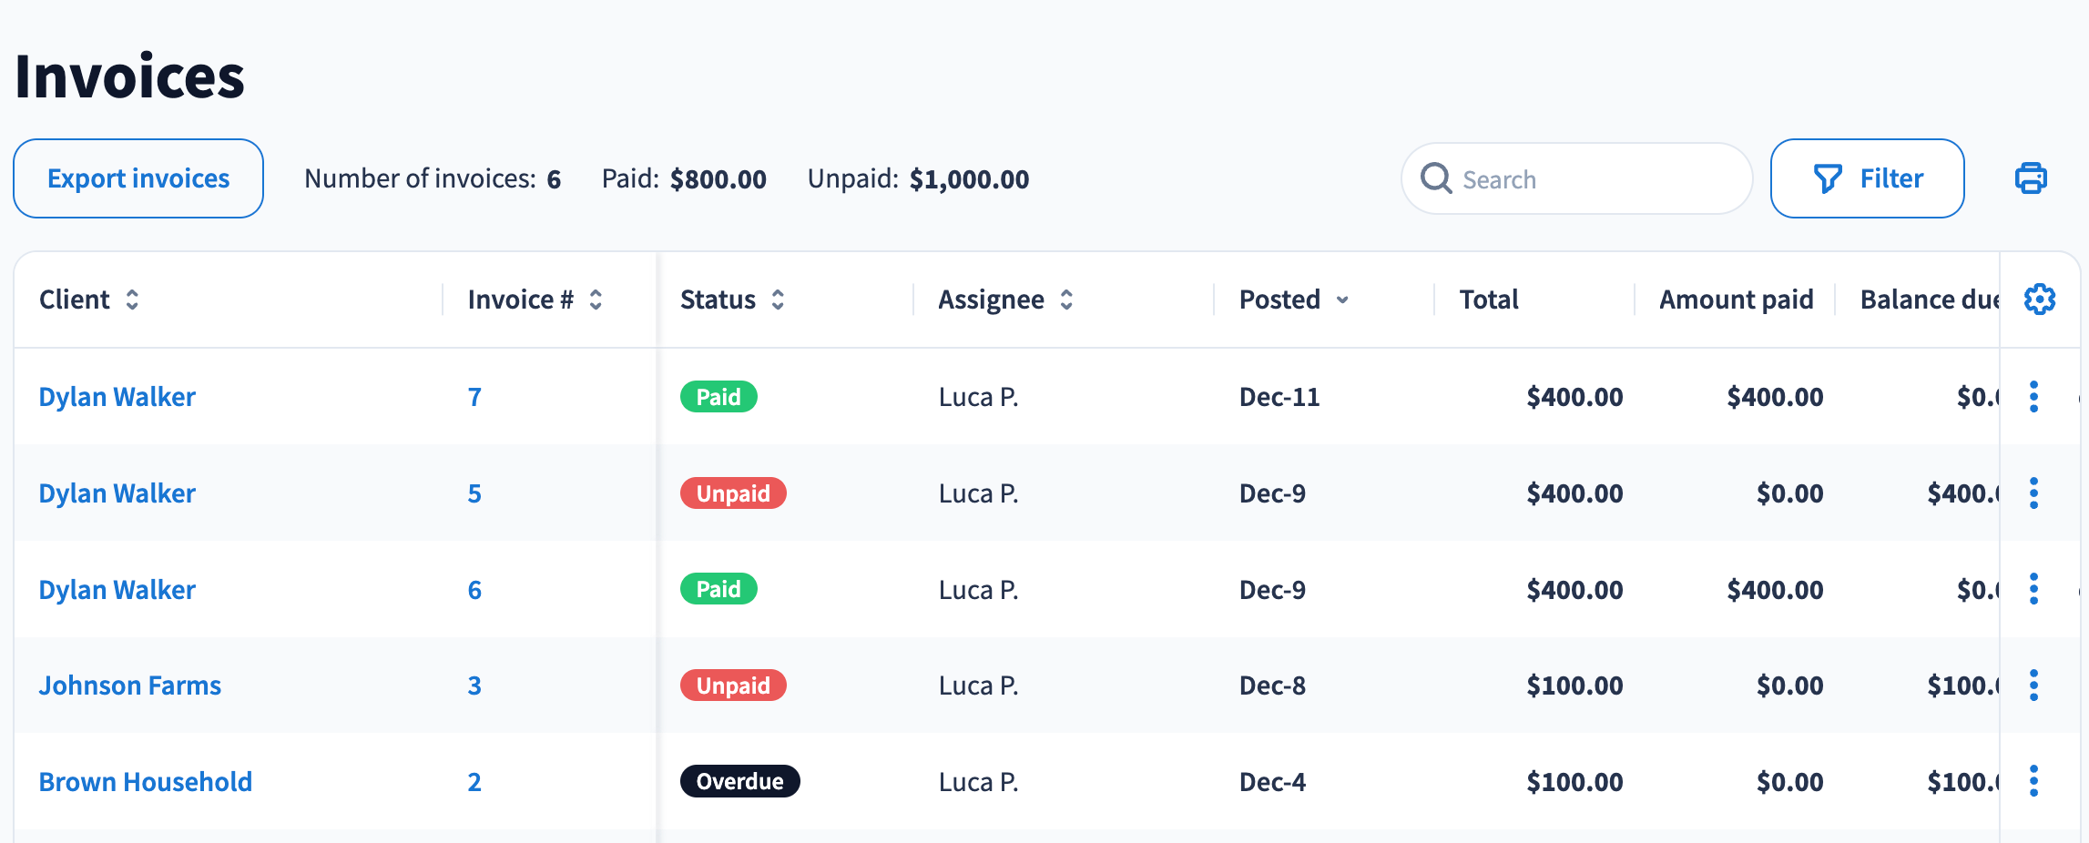Viewport: 2089px width, 843px height.
Task: Click the magnifying glass search icon
Action: click(x=1436, y=178)
